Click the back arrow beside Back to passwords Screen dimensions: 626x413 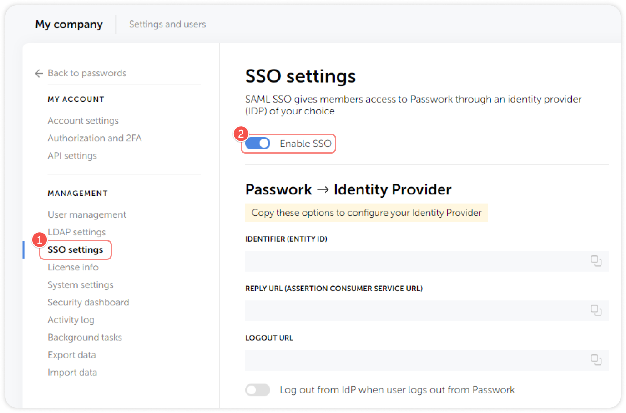pos(39,73)
